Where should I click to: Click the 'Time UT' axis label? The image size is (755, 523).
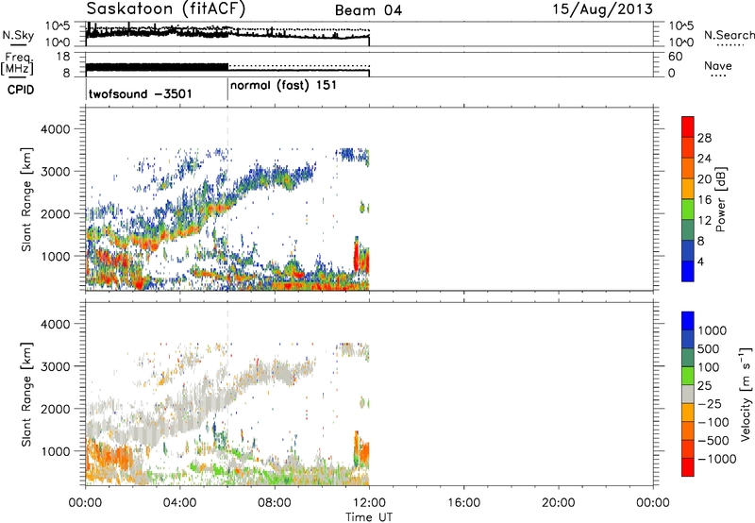(x=369, y=517)
